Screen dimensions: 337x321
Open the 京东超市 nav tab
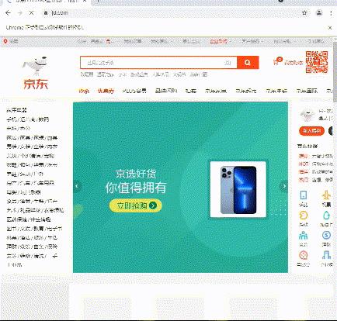point(246,91)
